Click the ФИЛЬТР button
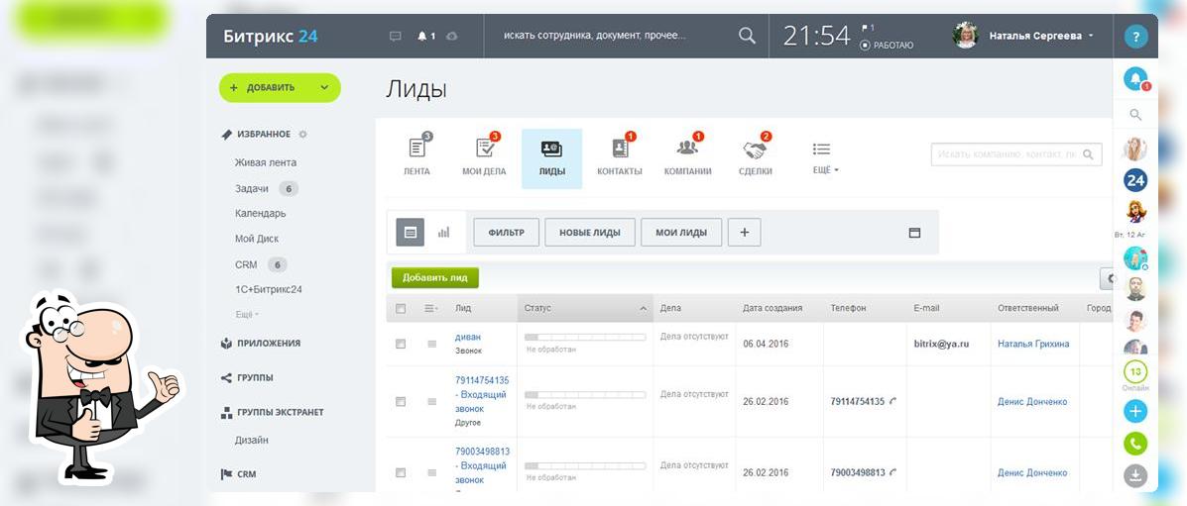This screenshot has width=1187, height=506. pyautogui.click(x=507, y=232)
